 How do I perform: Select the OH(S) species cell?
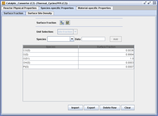pyautogui.click(x=51, y=63)
